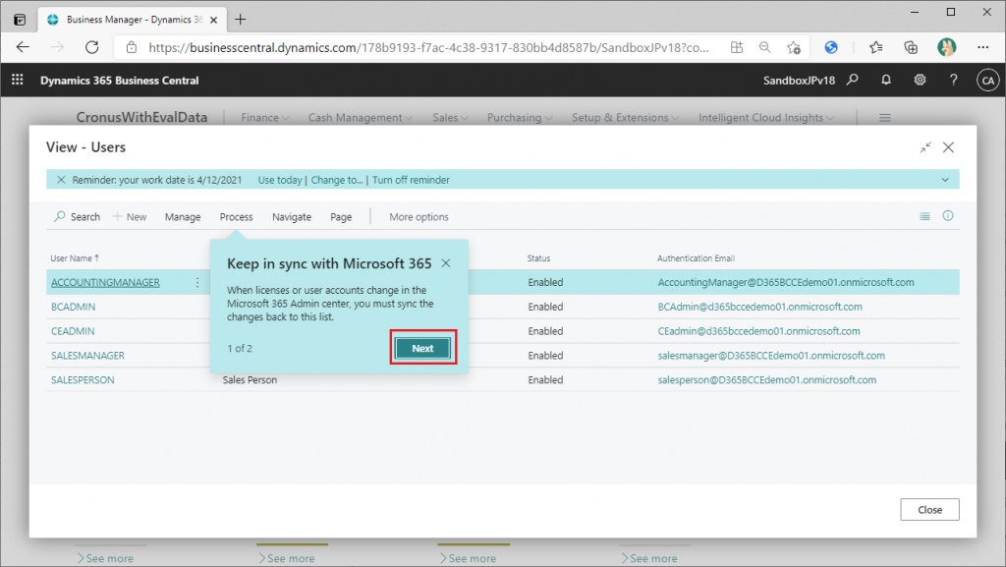Image resolution: width=1006 pixels, height=567 pixels.
Task: Open the notifications bell
Action: click(886, 80)
